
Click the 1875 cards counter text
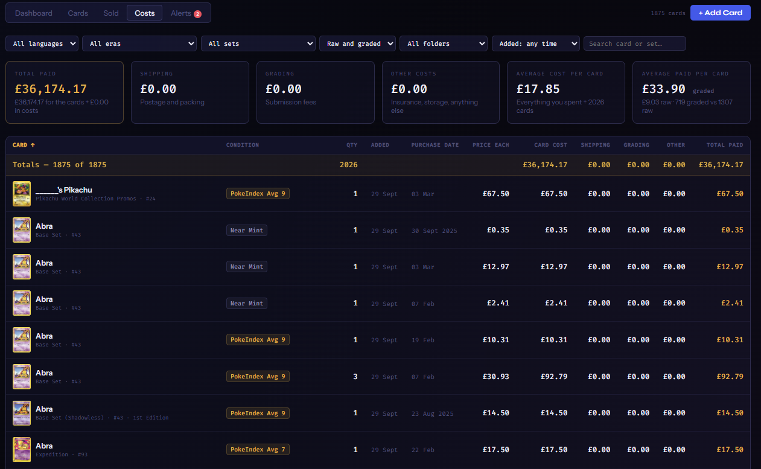[x=668, y=13]
